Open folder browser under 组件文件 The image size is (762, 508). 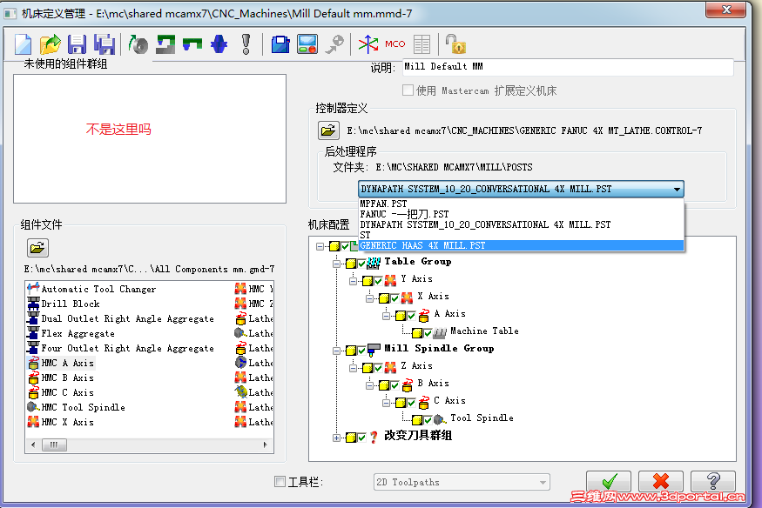(x=37, y=247)
